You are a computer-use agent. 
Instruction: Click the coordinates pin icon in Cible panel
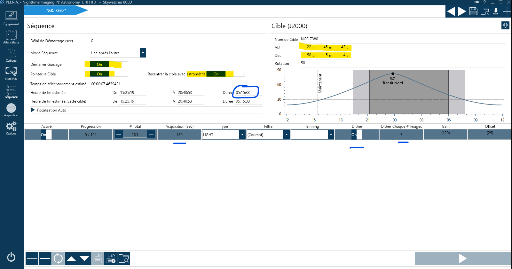point(505,26)
